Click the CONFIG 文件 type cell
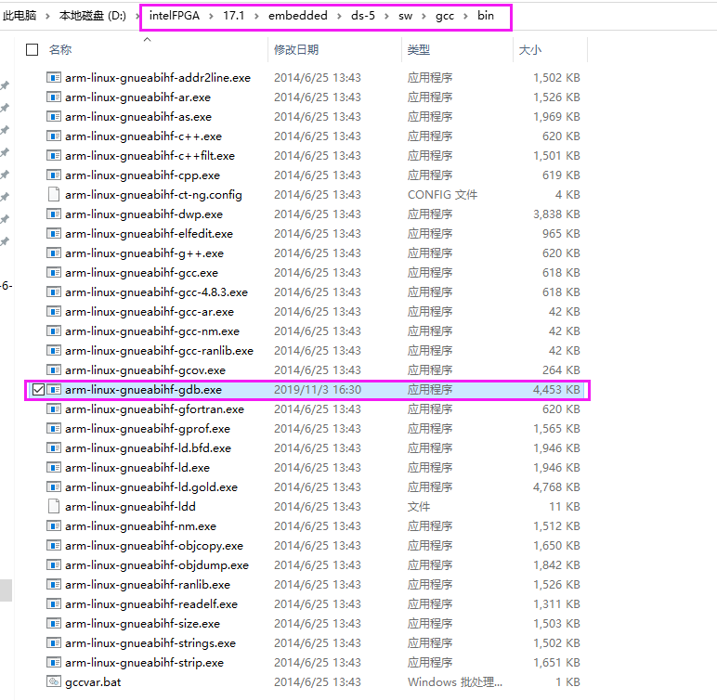The width and height of the screenshot is (717, 700). [x=442, y=195]
